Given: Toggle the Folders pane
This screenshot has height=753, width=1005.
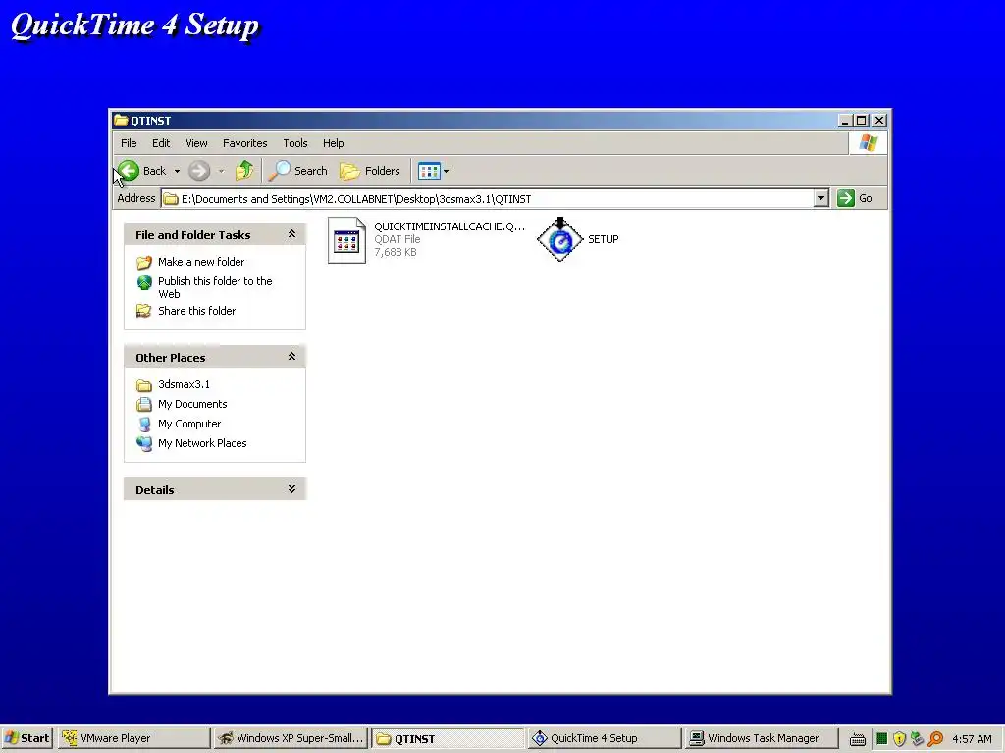Looking at the screenshot, I should (370, 171).
